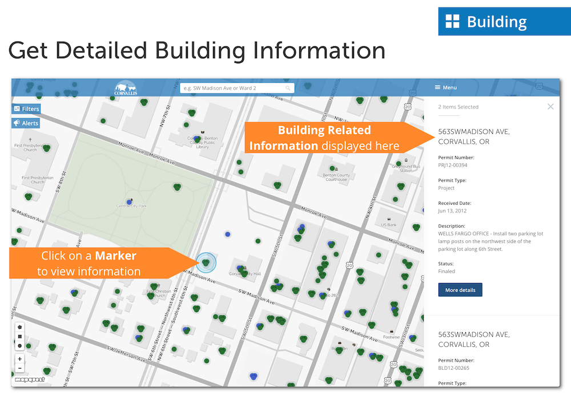Select permit number PRJ12-00394 text

coord(453,165)
